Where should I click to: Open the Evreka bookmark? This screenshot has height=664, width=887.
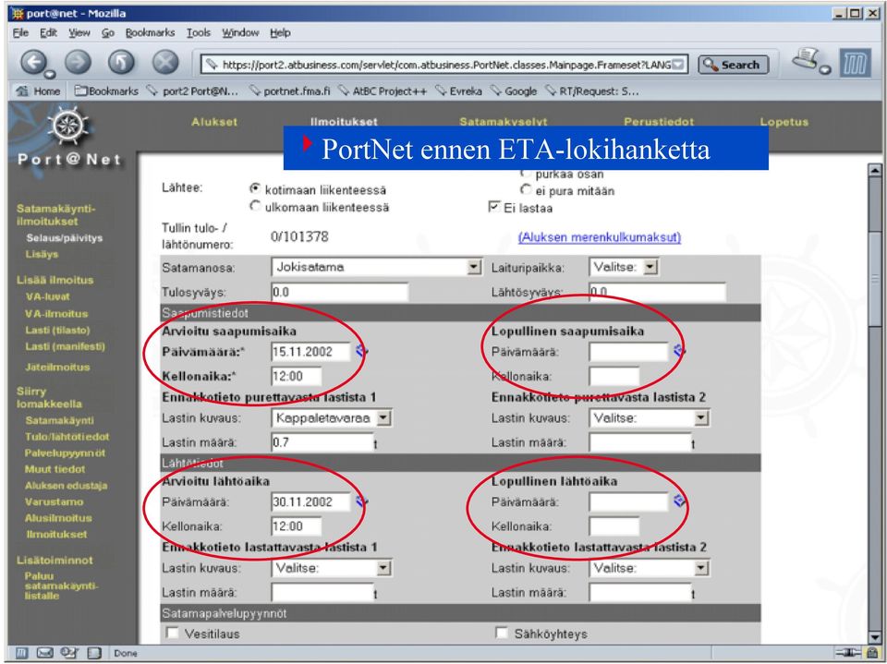[459, 91]
